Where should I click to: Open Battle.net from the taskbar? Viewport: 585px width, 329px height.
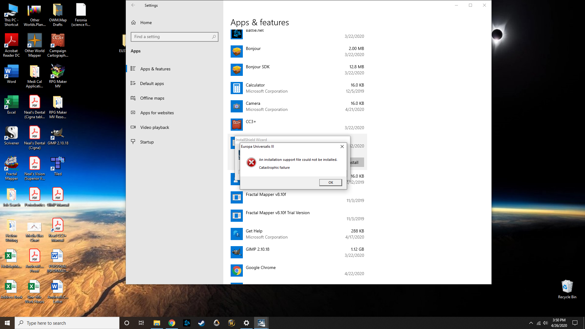coord(187,323)
